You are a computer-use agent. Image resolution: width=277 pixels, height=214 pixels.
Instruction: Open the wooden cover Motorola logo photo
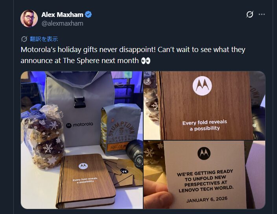pyautogui.click(x=204, y=106)
